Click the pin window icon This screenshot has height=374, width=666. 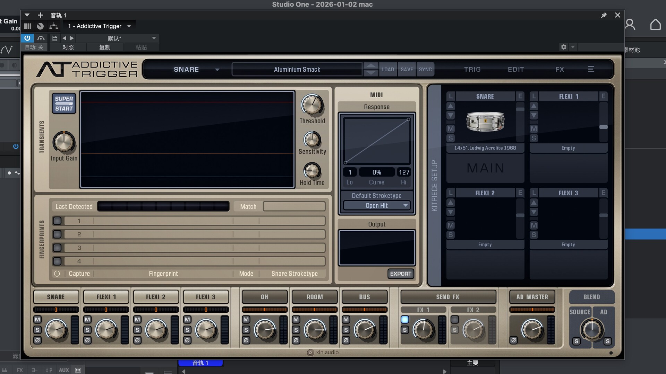coord(604,15)
